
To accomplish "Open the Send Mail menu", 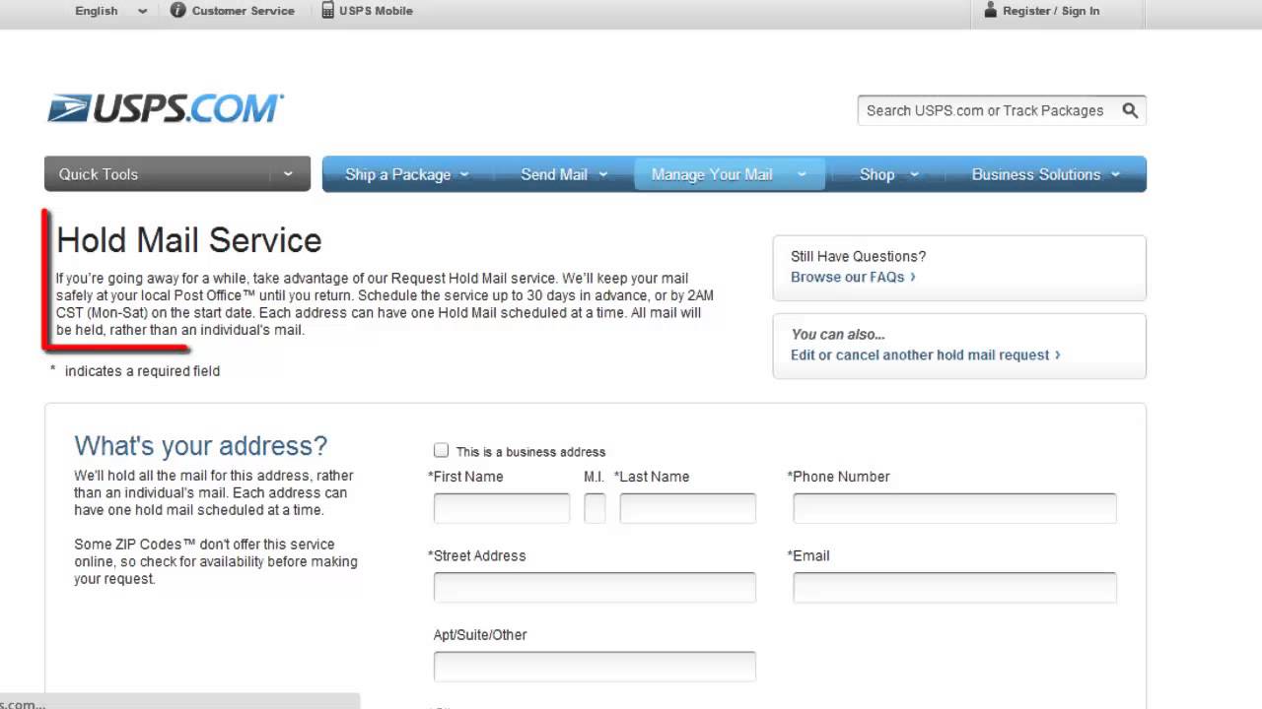I will [563, 174].
